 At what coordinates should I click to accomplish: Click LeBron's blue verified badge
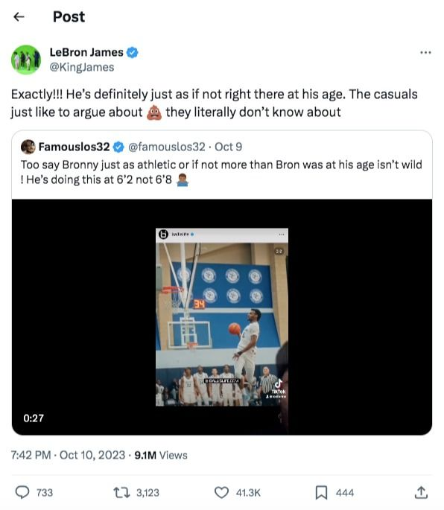coord(132,52)
